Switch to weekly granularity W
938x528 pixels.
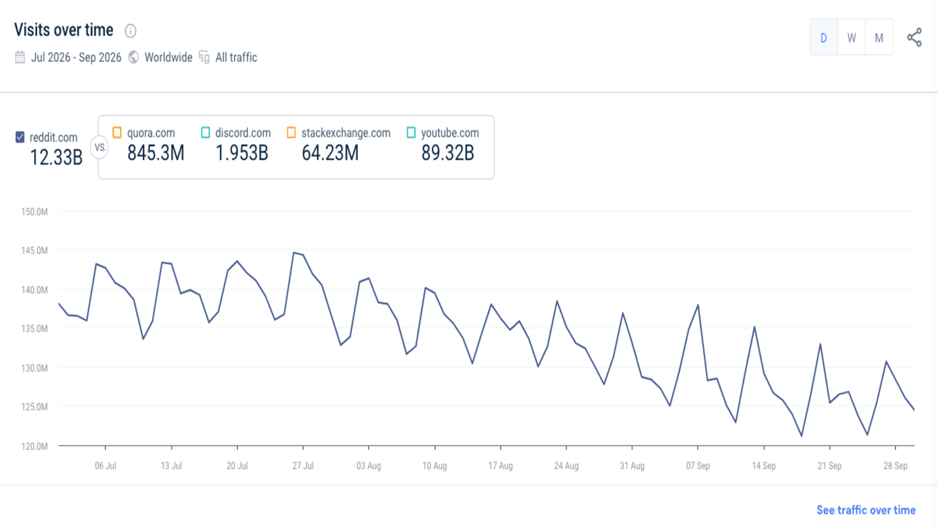(851, 38)
